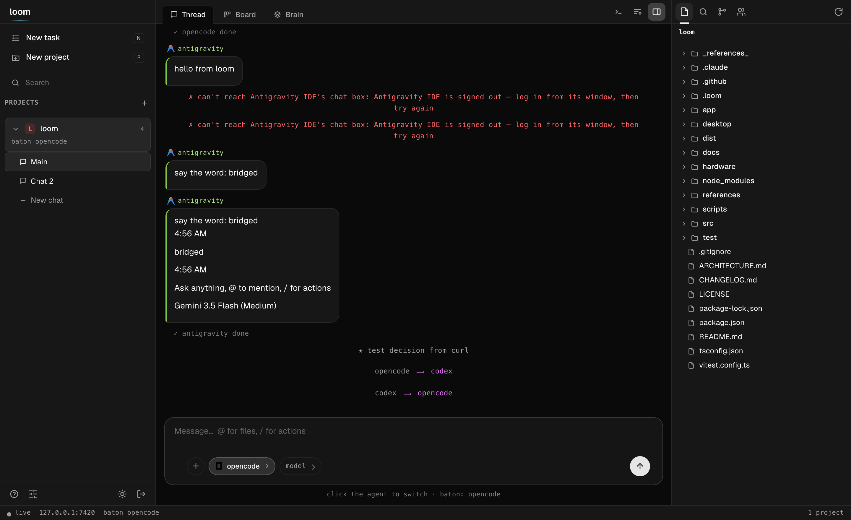
Task: Expand the docs folder
Action: coord(761,152)
